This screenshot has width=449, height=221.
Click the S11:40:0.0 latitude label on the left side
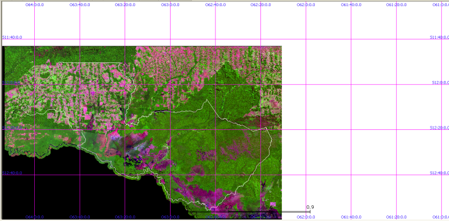click(12, 37)
